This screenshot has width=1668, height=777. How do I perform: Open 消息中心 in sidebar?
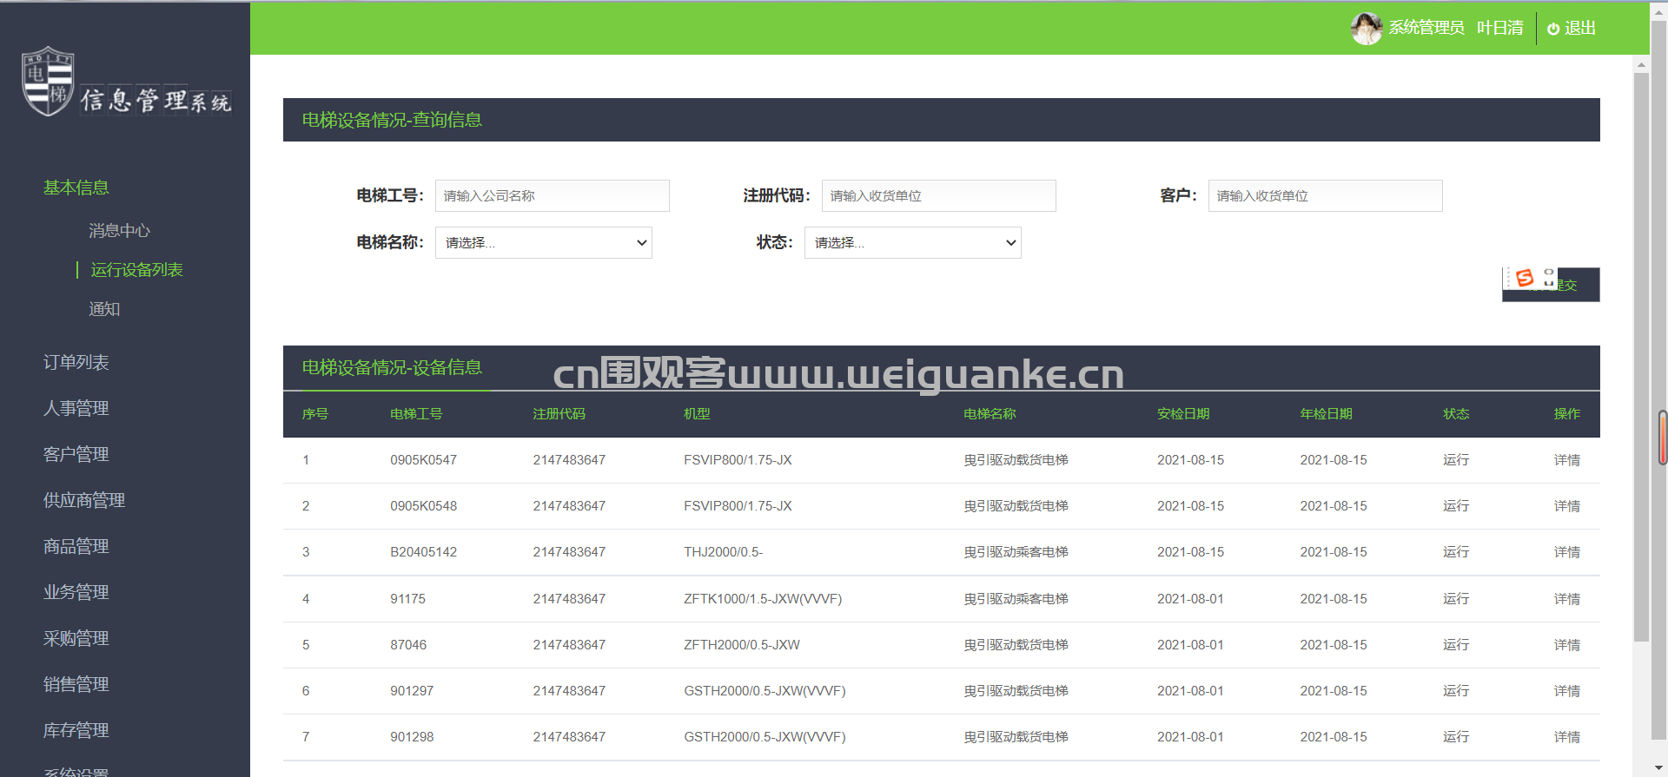[119, 231]
